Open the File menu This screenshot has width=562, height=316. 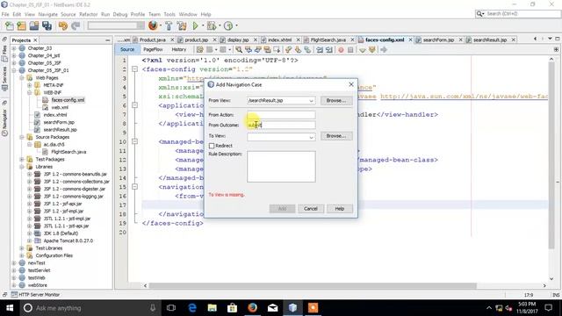pyautogui.click(x=5, y=14)
